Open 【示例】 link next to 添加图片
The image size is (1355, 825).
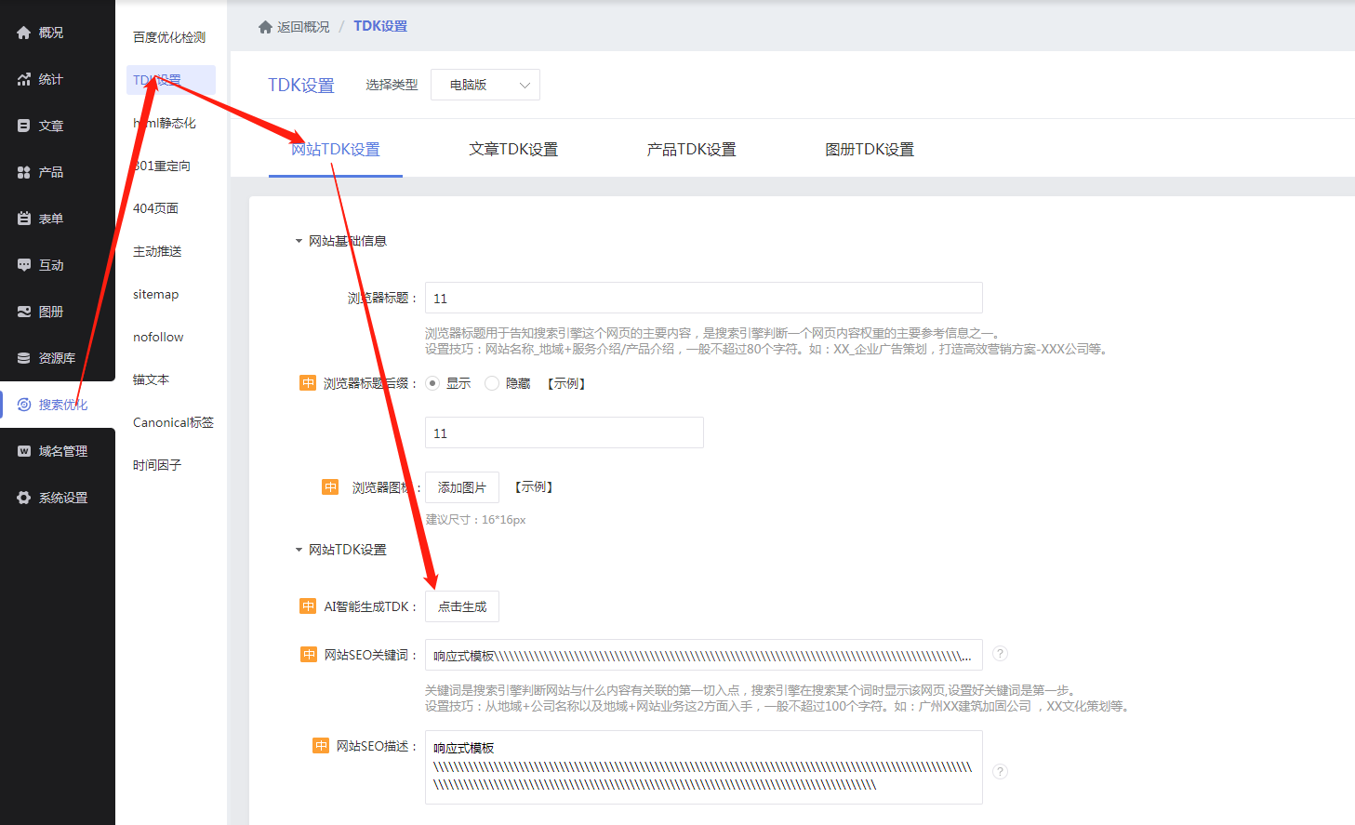click(x=534, y=486)
